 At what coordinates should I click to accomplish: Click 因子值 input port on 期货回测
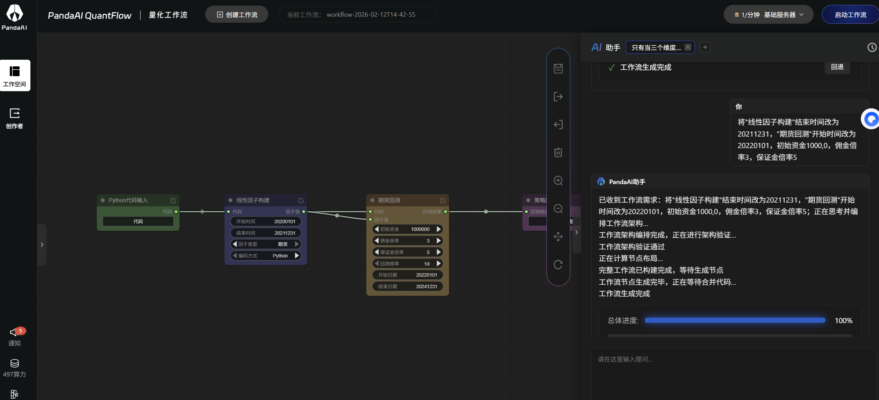click(x=371, y=220)
